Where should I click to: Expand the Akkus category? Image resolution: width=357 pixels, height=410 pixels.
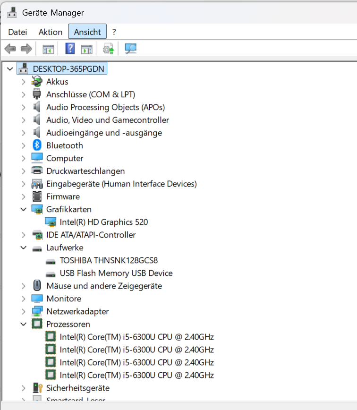[24, 82]
